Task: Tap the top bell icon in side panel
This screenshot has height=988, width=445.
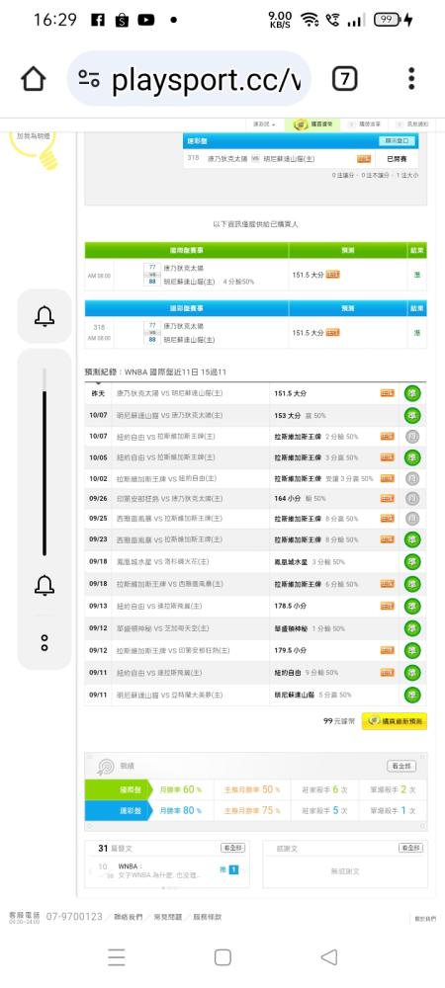Action: point(44,316)
